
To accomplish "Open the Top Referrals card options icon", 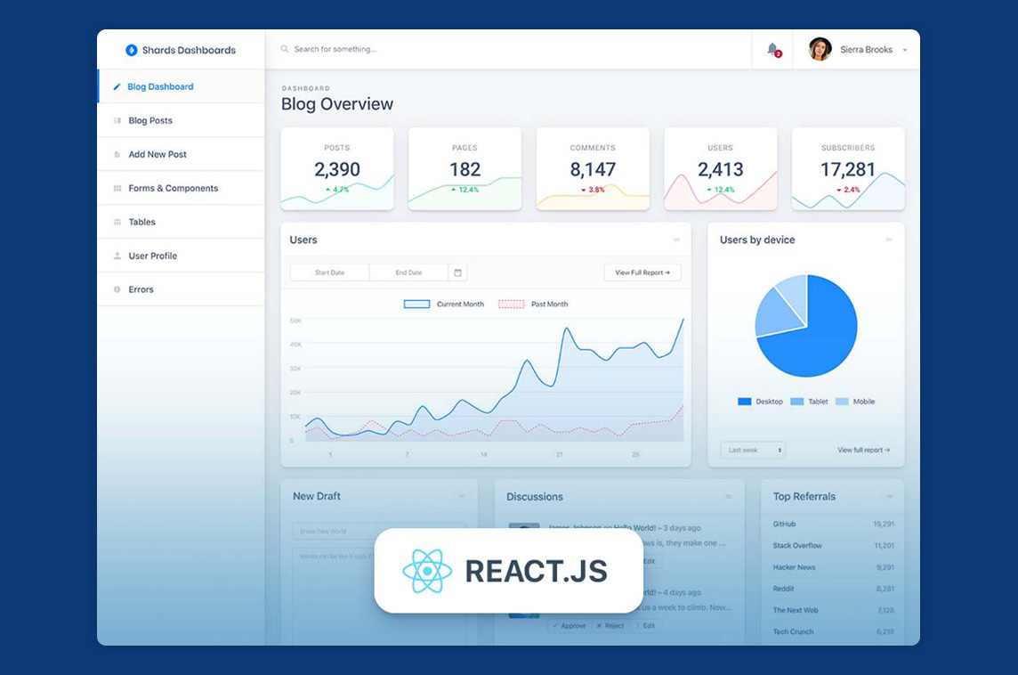I will click(x=890, y=497).
